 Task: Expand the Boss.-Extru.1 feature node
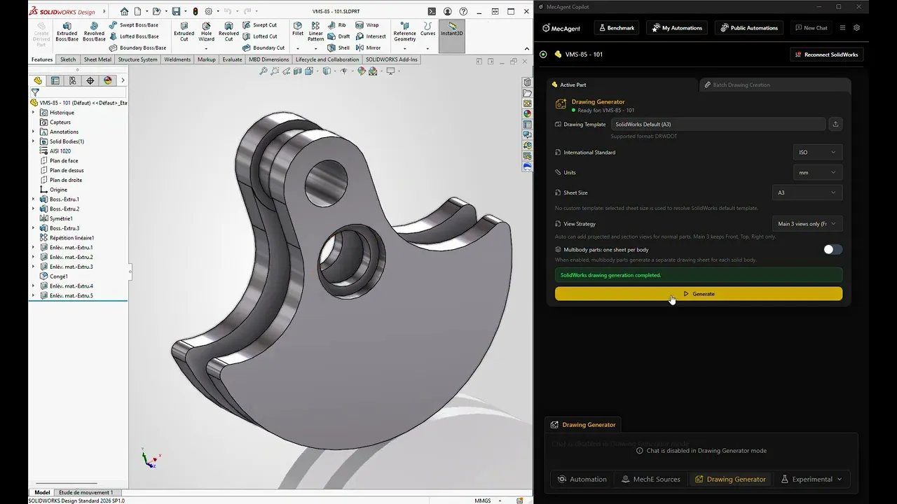(x=33, y=199)
